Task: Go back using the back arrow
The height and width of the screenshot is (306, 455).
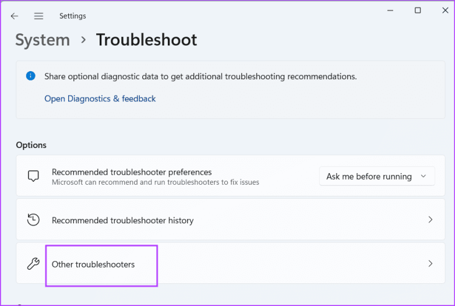Action: tap(15, 16)
